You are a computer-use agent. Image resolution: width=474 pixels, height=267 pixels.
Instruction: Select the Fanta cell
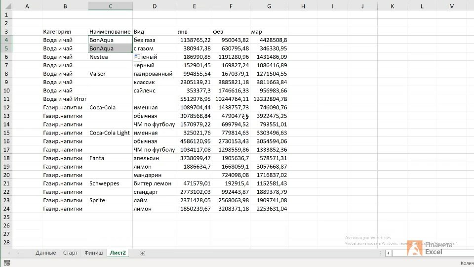(110, 158)
